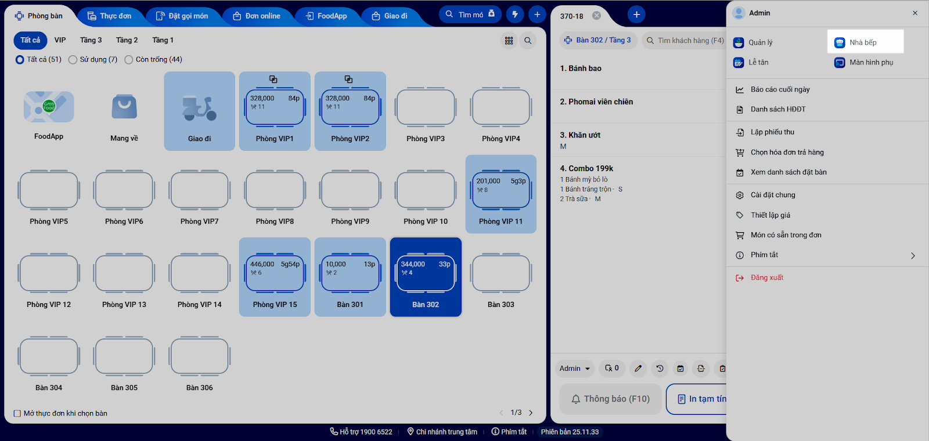Switch to the Thực đơn tab
This screenshot has width=929, height=441.
109,16
